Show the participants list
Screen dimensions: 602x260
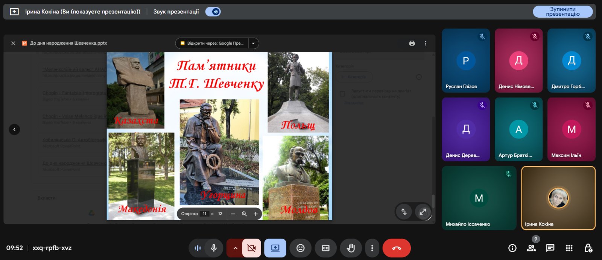(x=531, y=248)
